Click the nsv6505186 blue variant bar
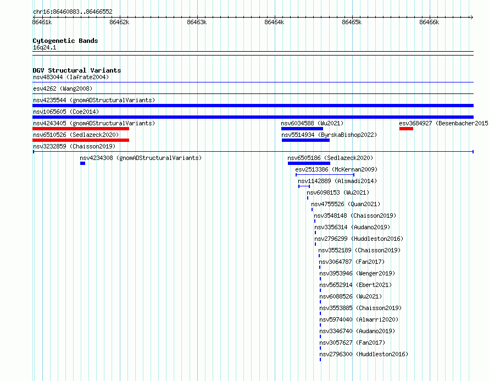 point(309,163)
